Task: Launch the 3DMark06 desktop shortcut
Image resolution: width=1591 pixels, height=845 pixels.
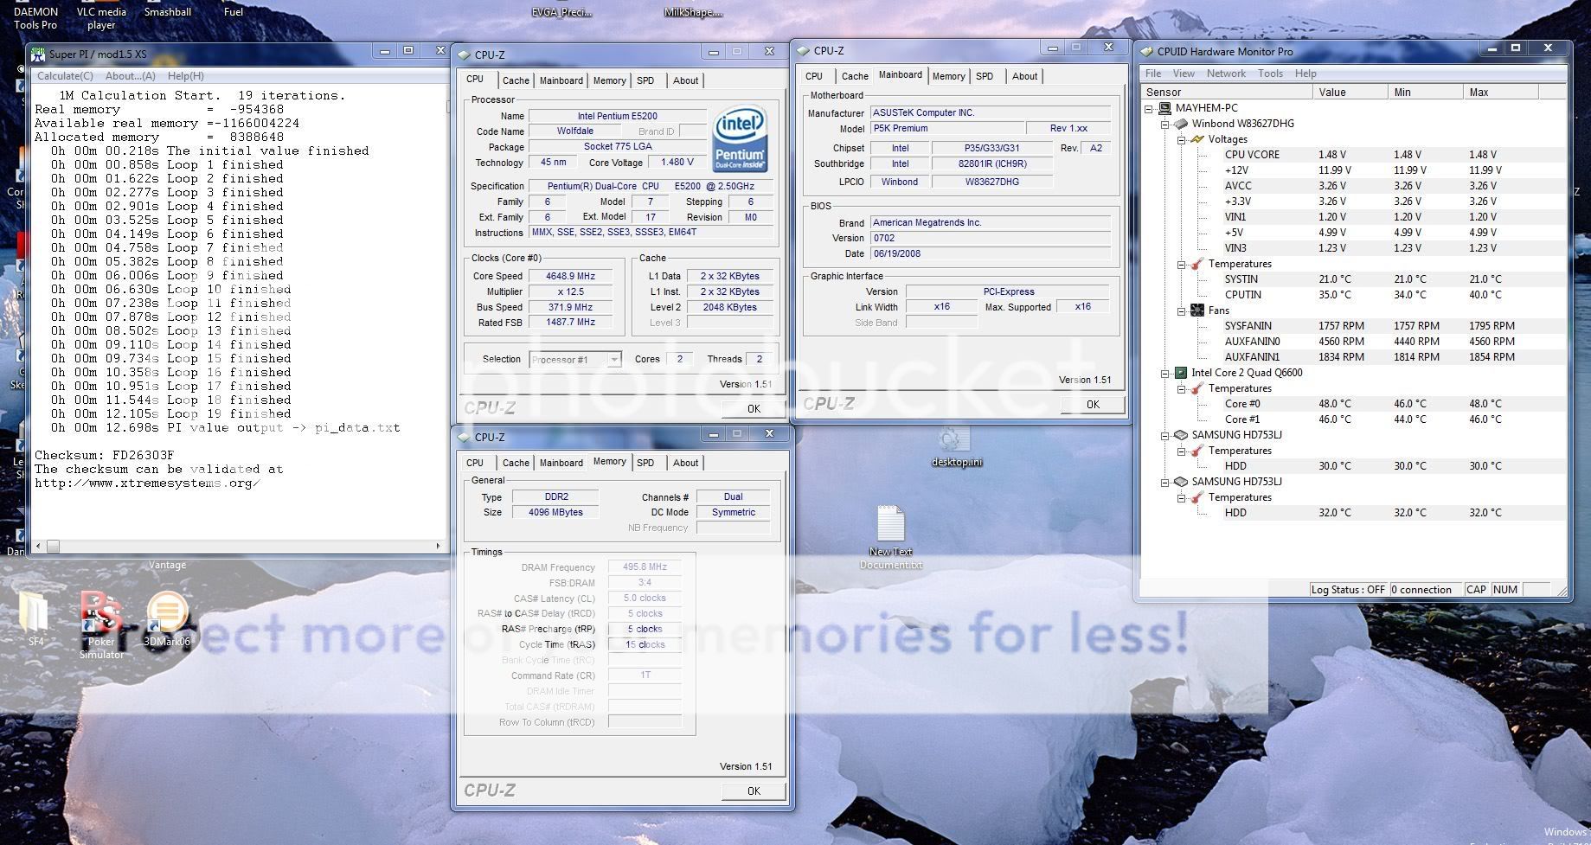Action: coord(167,611)
